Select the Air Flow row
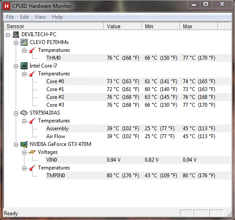The height and width of the screenshot is (220, 235). (x=138, y=136)
